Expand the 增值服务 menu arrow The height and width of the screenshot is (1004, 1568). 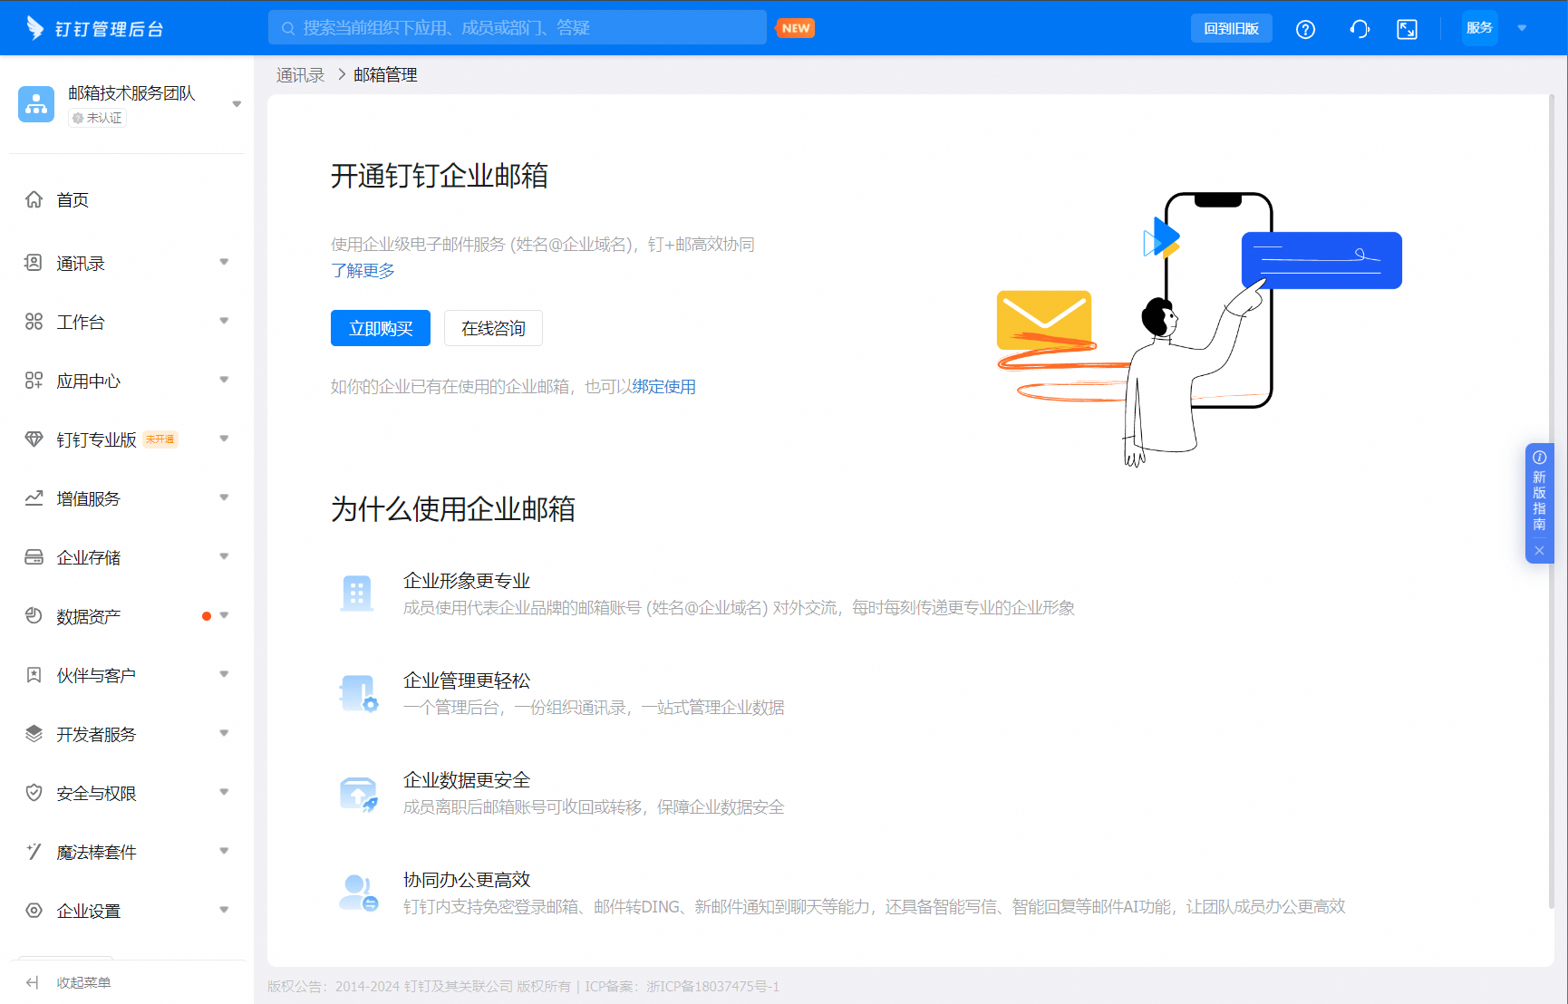(x=224, y=497)
